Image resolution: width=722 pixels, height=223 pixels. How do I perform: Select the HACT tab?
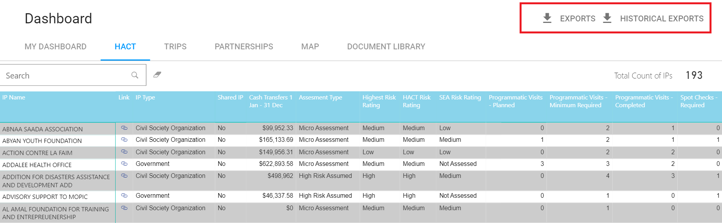[125, 47]
